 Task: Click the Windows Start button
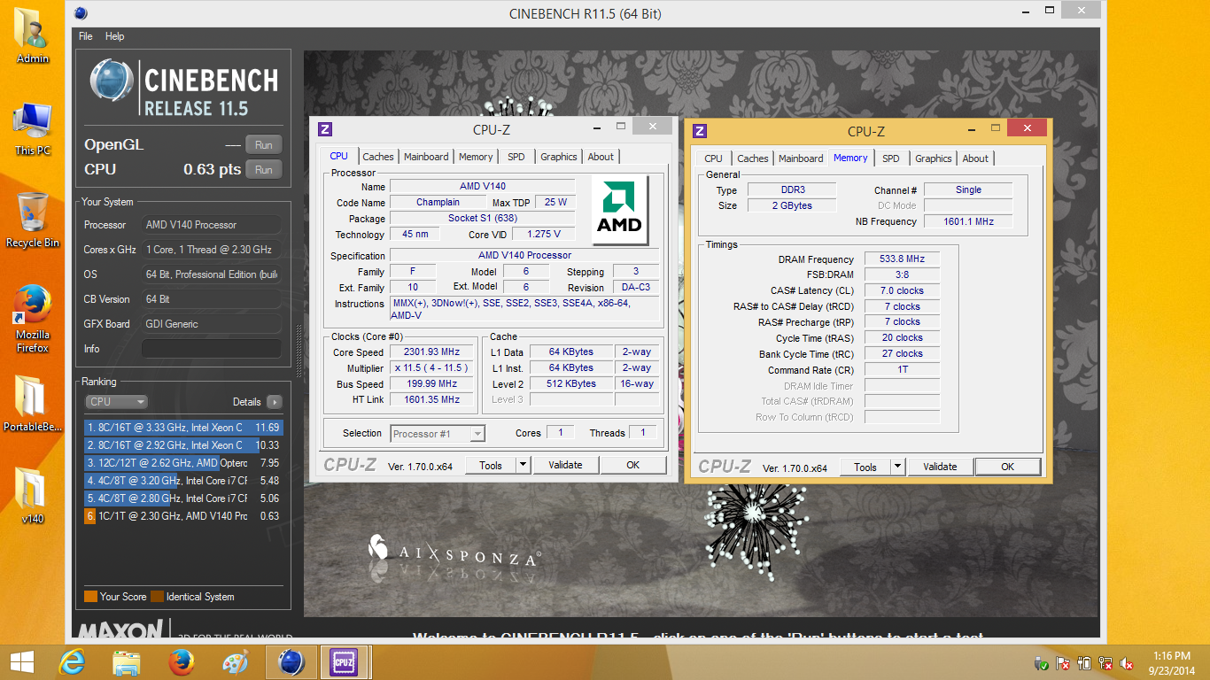tap(21, 662)
